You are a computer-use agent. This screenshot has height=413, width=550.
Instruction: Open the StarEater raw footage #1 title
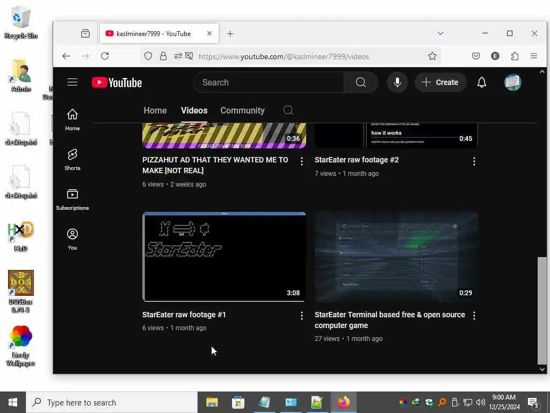[184, 315]
